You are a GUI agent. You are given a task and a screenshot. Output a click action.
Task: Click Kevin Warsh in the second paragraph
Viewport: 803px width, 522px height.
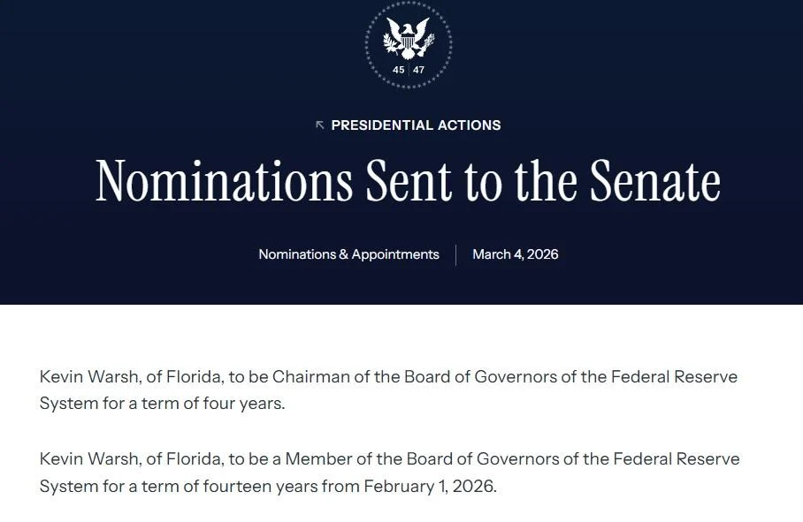(86, 459)
